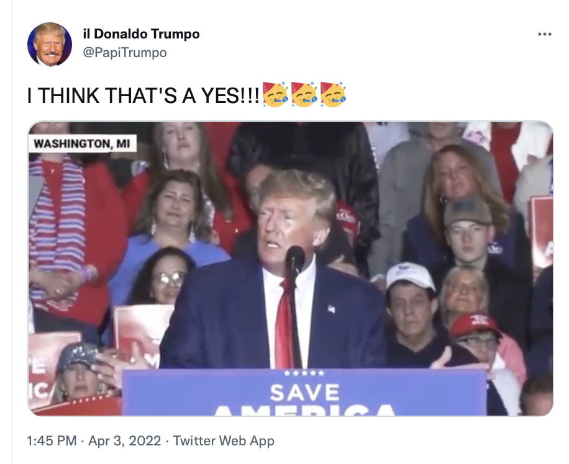Click the last party face emoji
Viewport: 569px width, 464px height.
pyautogui.click(x=333, y=95)
